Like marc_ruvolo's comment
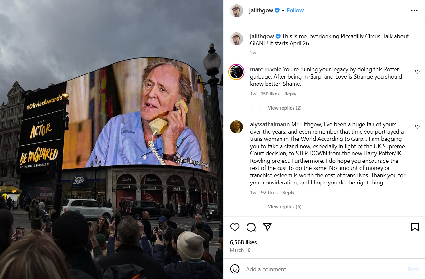 tap(417, 72)
